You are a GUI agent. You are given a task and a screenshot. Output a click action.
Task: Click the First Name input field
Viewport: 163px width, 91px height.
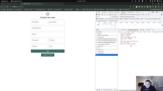[39, 22]
